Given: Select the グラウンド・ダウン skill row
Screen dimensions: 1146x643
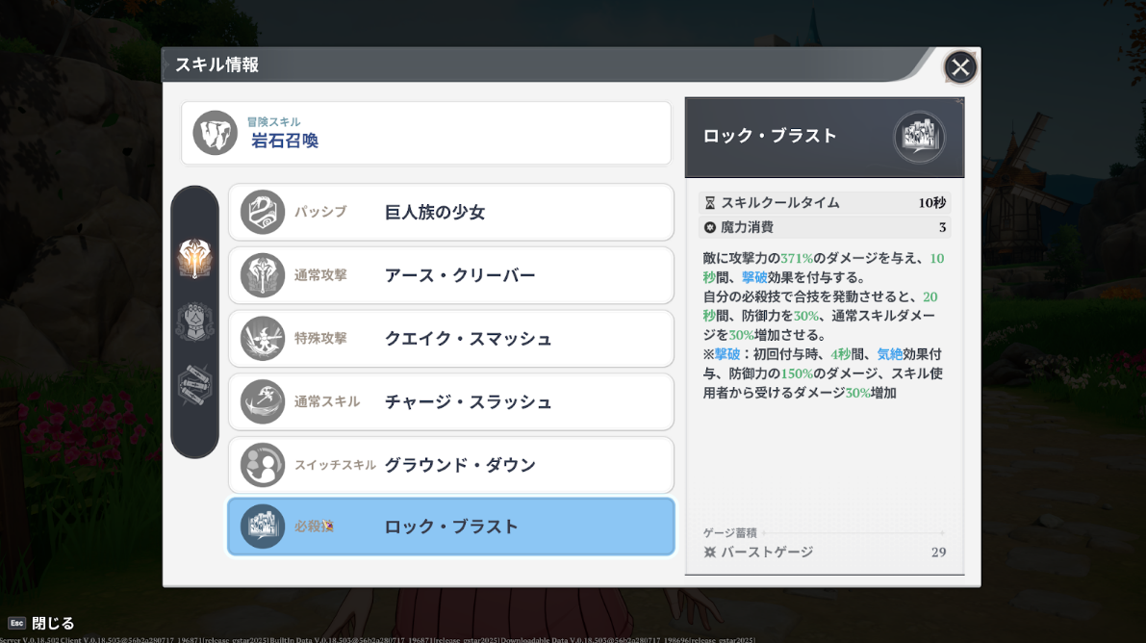Looking at the screenshot, I should (x=449, y=464).
